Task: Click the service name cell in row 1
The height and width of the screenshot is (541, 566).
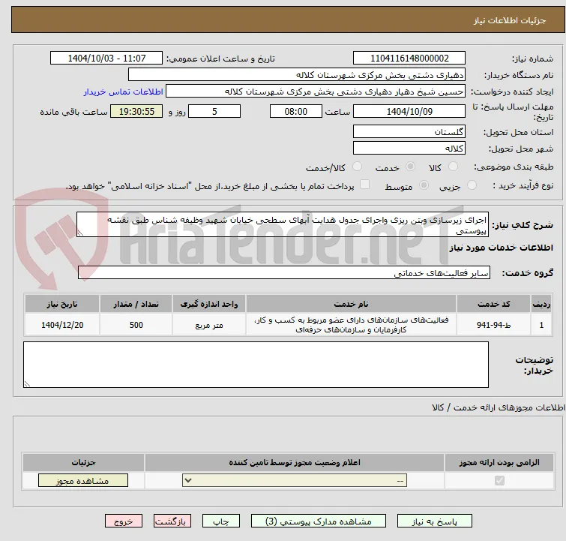Action: click(352, 325)
